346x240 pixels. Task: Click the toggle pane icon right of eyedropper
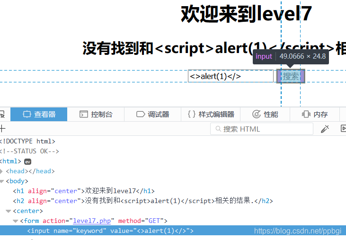343,128
